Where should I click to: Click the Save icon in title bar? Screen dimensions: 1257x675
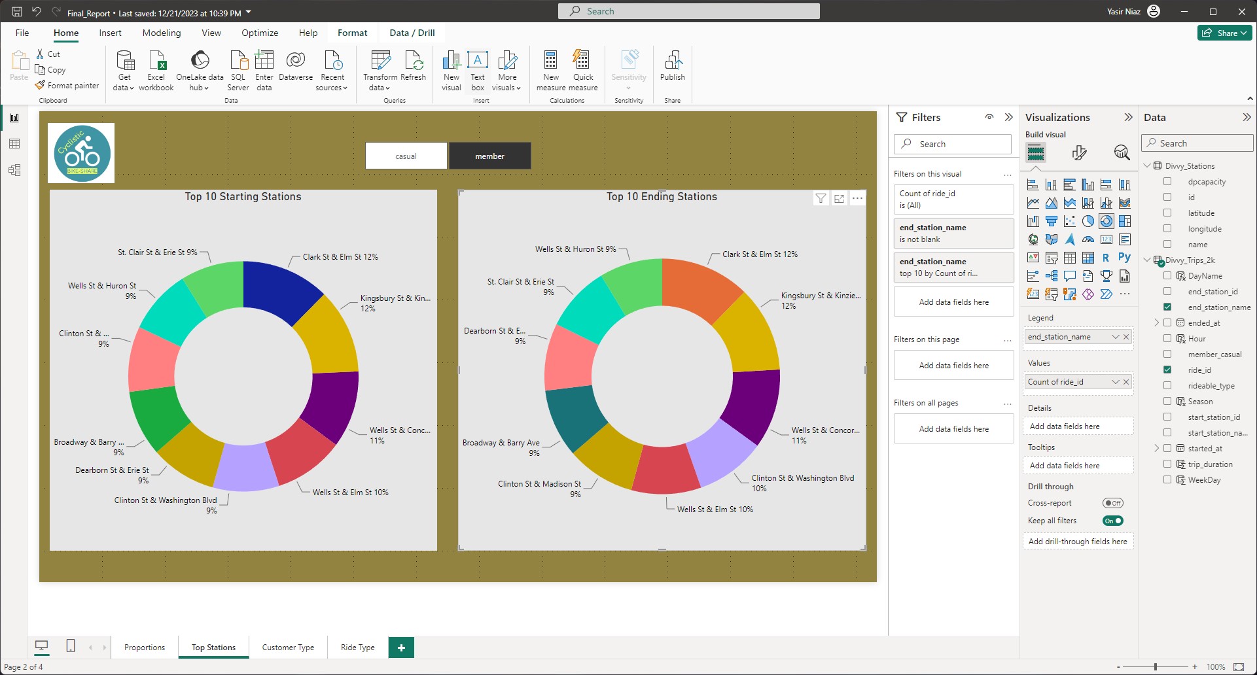(x=17, y=11)
